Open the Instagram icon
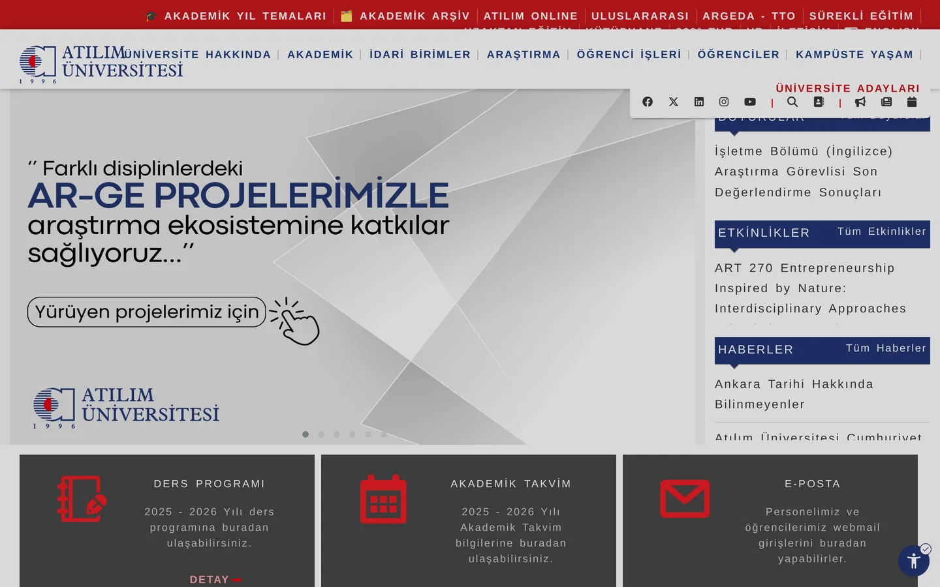This screenshot has height=587, width=940. pos(724,102)
